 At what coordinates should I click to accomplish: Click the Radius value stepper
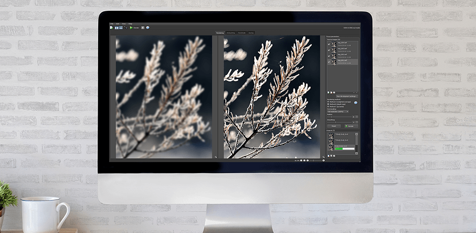click(357, 117)
